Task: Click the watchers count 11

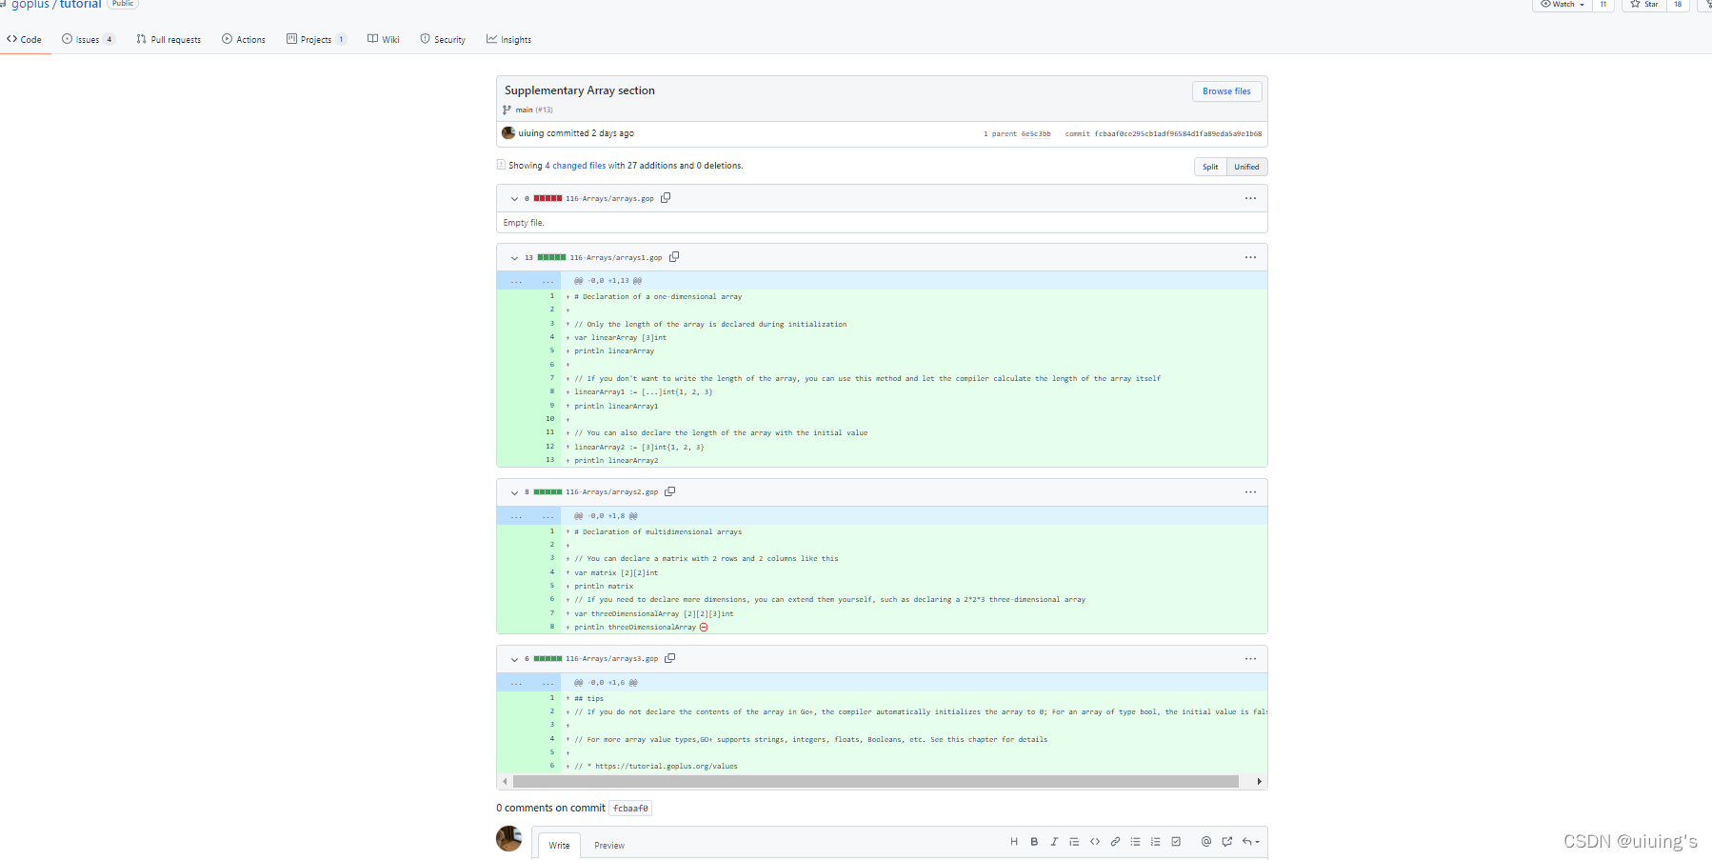Action: [1603, 5]
